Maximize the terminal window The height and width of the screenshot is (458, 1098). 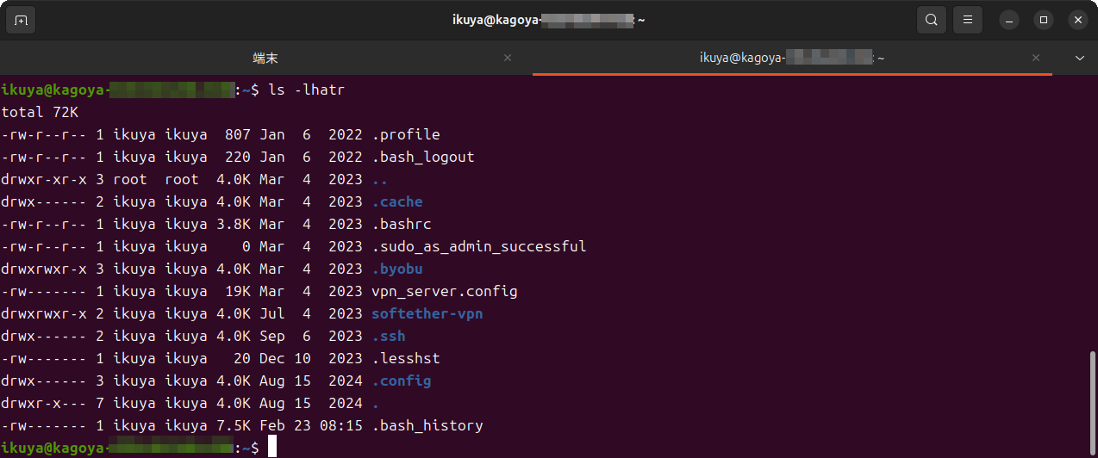click(1044, 20)
